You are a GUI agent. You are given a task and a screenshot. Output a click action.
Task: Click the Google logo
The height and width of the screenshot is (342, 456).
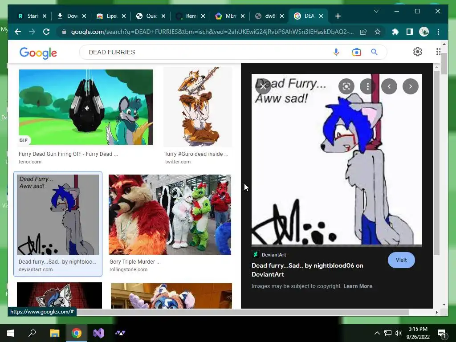(38, 53)
